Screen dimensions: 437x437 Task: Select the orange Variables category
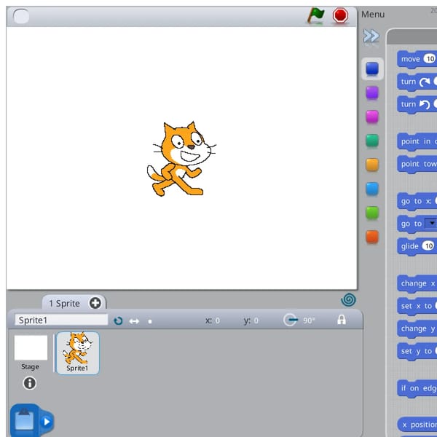pyautogui.click(x=372, y=237)
